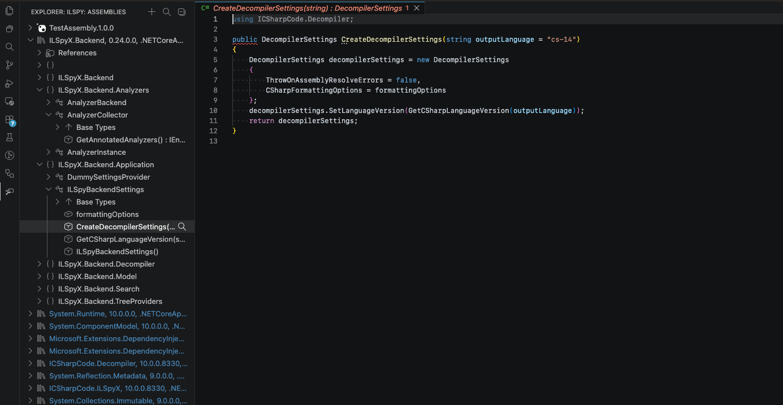This screenshot has width=783, height=405.
Task: Open the Source Control view
Action: tap(9, 65)
